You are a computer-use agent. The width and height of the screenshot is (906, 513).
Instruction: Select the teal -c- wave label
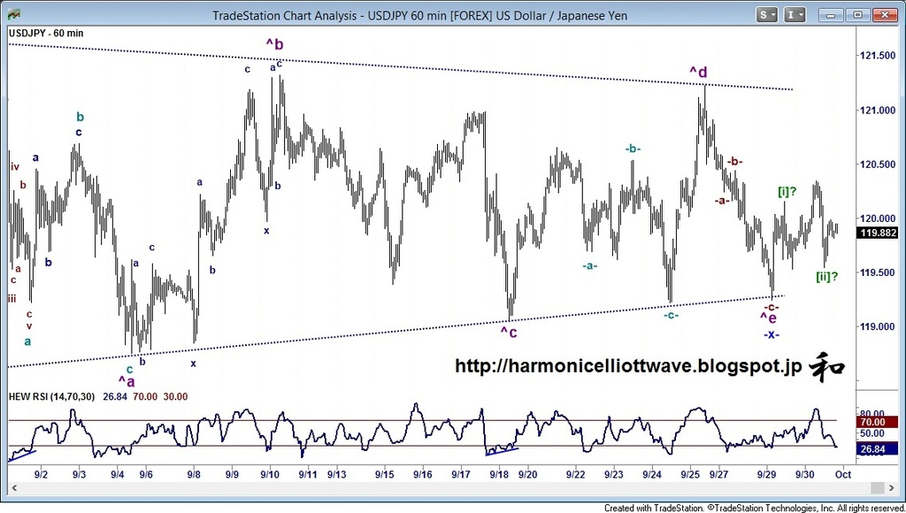click(671, 316)
